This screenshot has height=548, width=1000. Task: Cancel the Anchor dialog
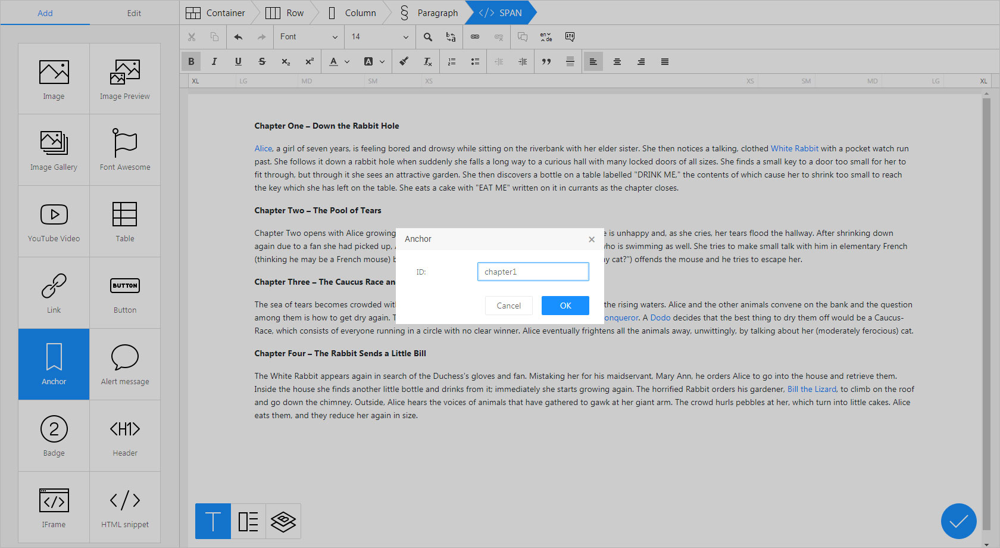tap(509, 306)
